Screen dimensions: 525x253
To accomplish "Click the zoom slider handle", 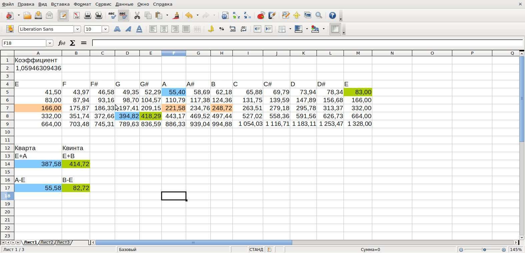I will pyautogui.click(x=484, y=250).
